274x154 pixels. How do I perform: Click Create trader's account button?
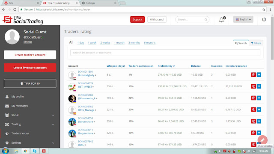coord(30,55)
